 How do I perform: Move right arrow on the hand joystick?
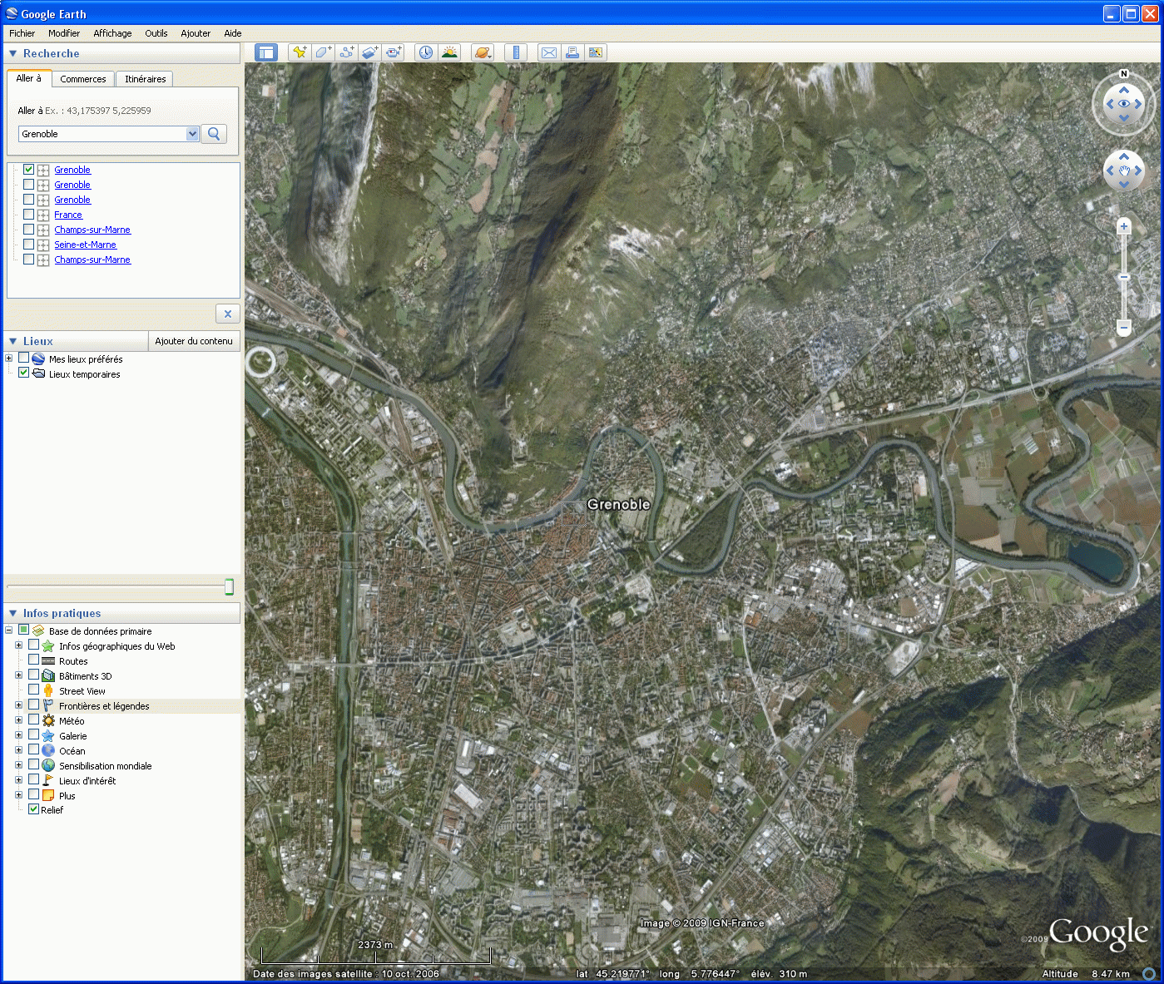(1138, 171)
